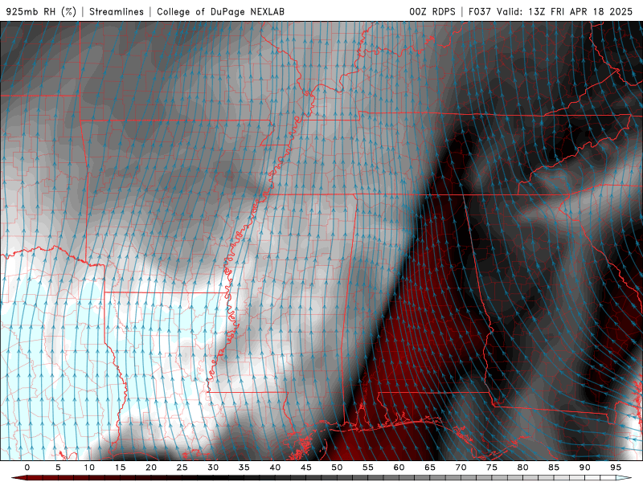Click 'College of DuPage NEXLAB' text
643x482 pixels.
tap(220, 11)
